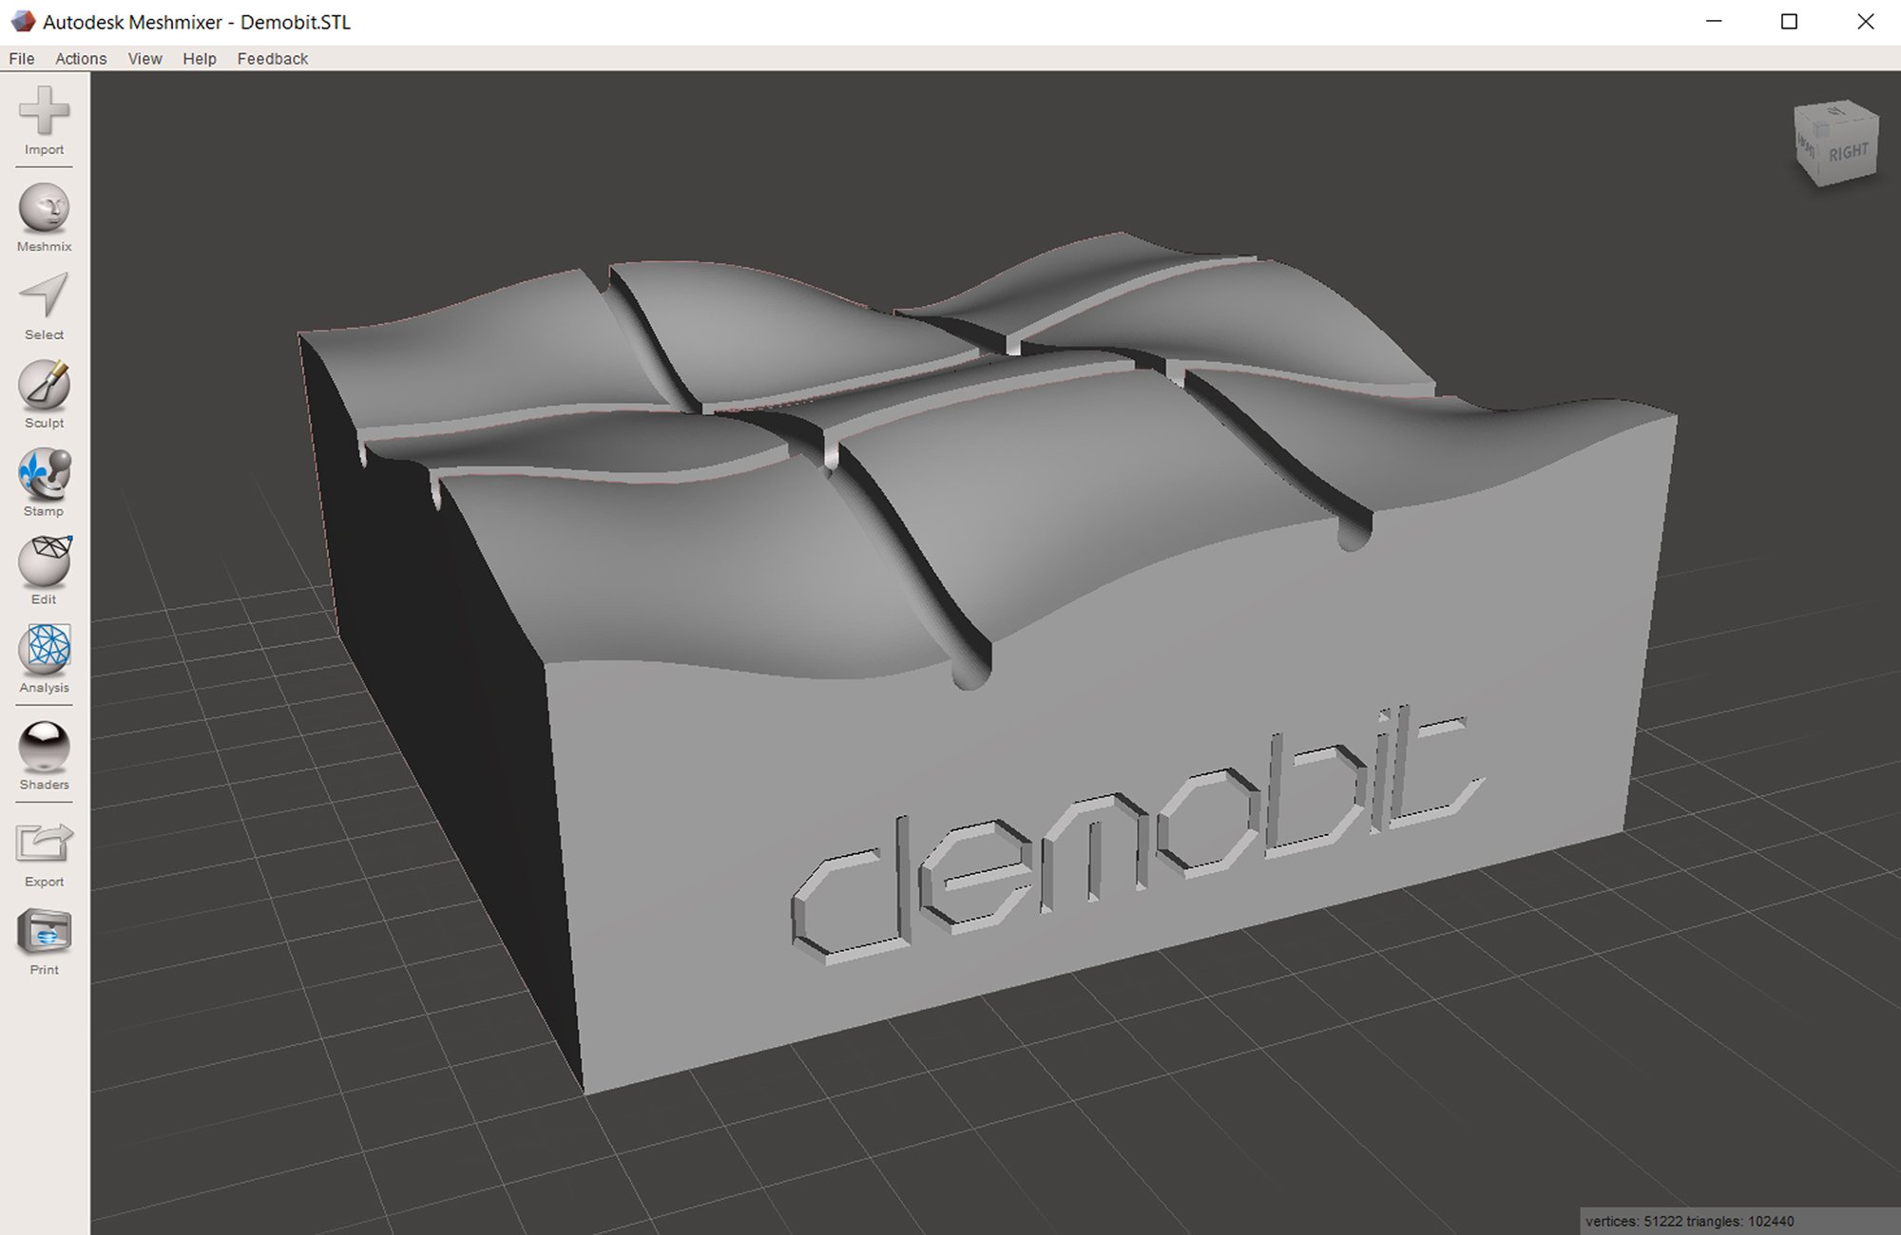Click the Meshmixer app logo in title bar
Image resolution: width=1901 pixels, height=1235 pixels.
[23, 21]
